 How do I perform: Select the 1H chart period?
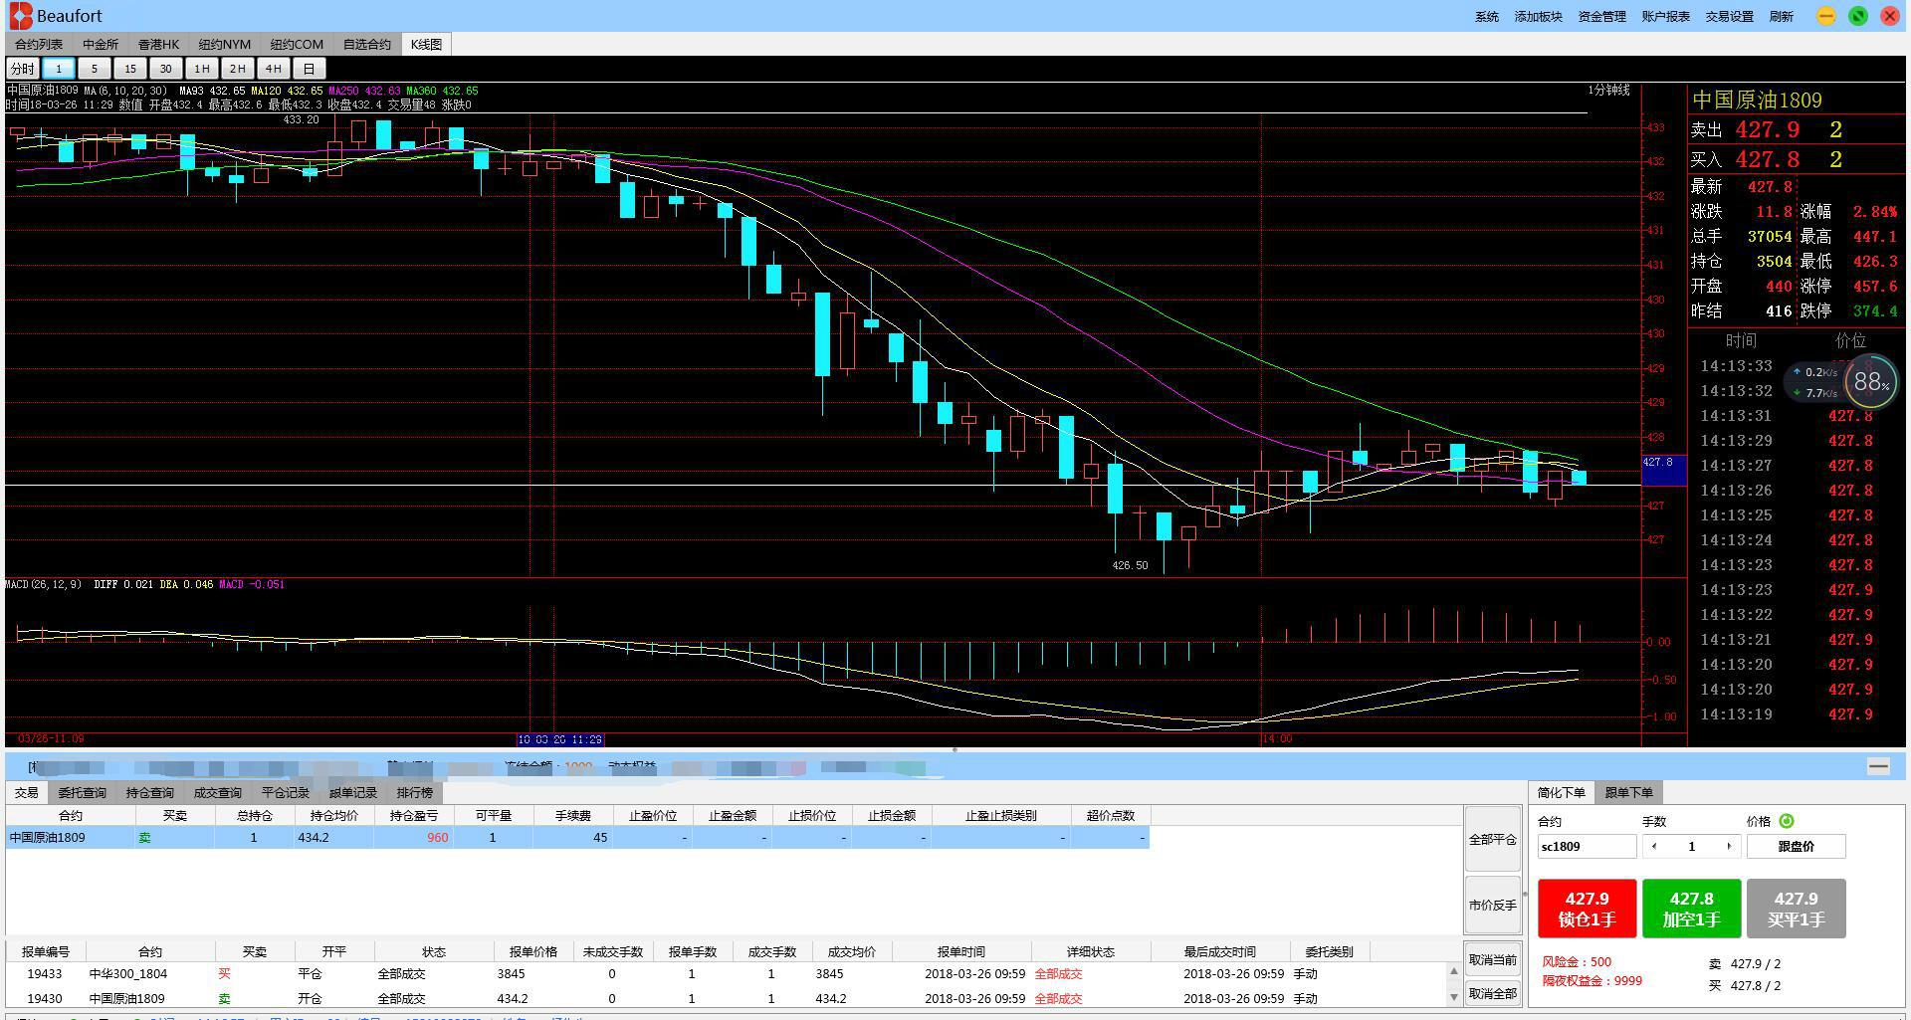click(x=202, y=69)
